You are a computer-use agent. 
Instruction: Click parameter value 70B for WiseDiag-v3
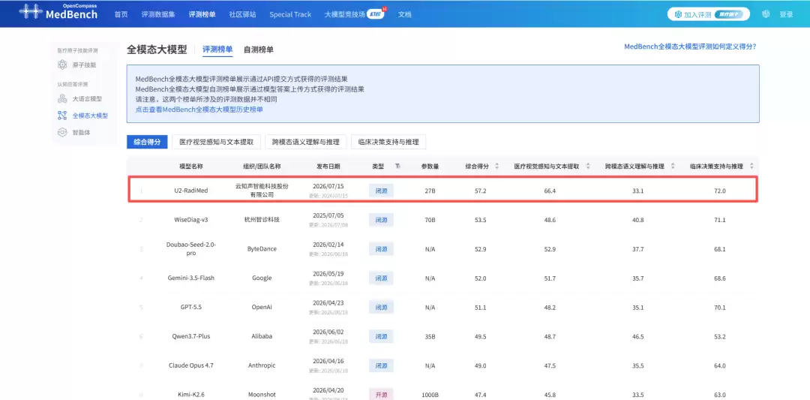tap(430, 220)
